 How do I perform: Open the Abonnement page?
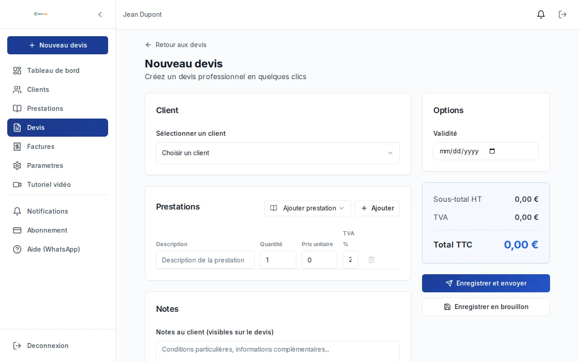(x=57, y=230)
